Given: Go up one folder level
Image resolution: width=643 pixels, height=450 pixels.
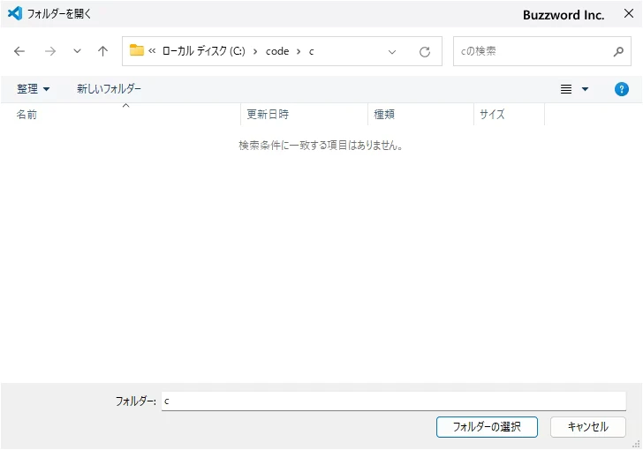Looking at the screenshot, I should [x=103, y=51].
